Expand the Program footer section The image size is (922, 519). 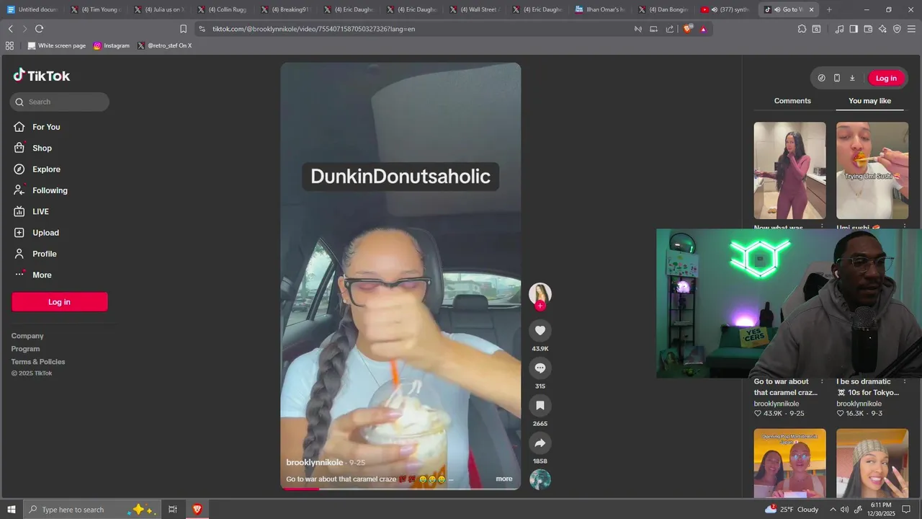pos(26,349)
